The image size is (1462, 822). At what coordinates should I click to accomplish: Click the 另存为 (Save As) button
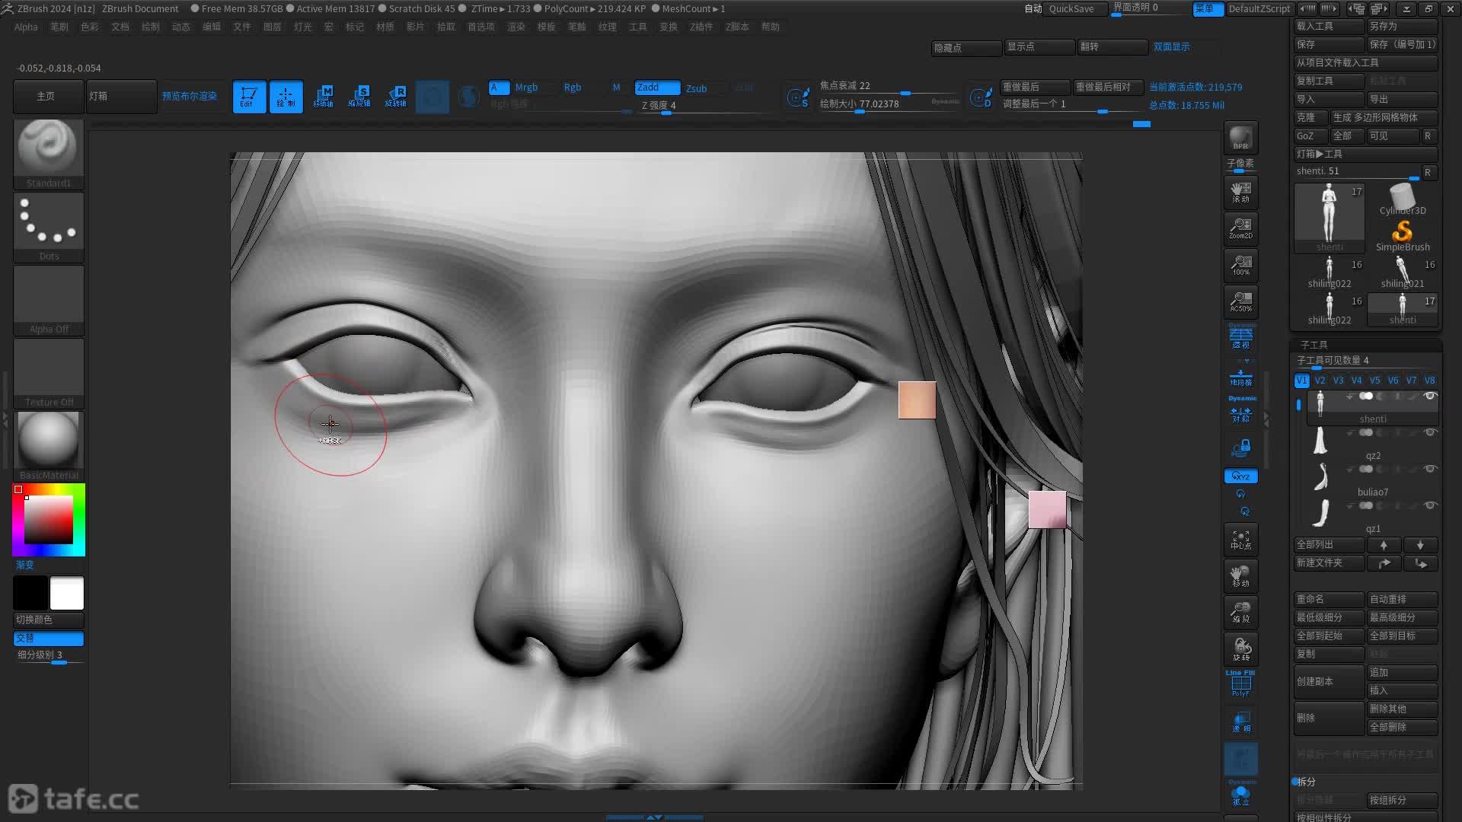click(x=1403, y=26)
